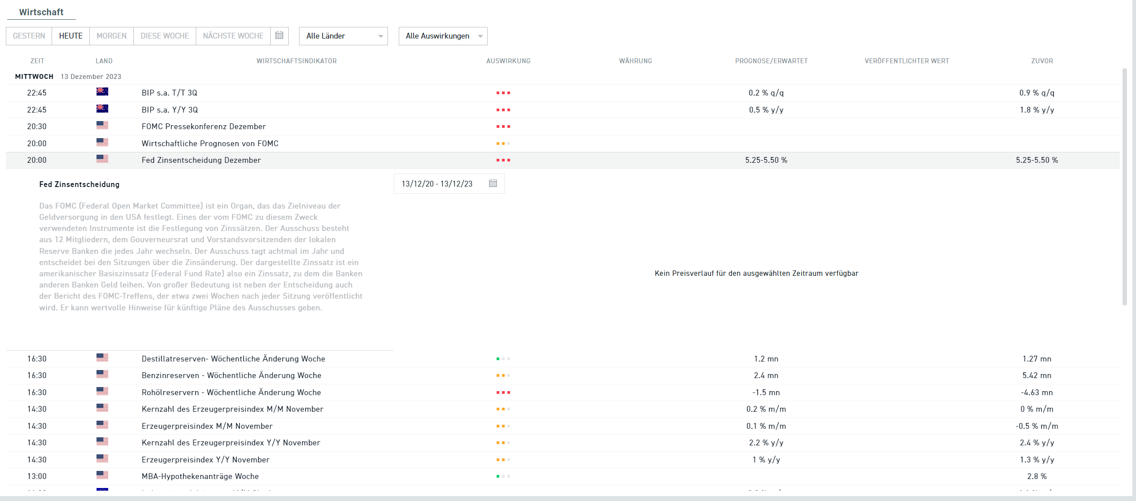Click orange impact dots for Benzinreserven row

point(503,375)
